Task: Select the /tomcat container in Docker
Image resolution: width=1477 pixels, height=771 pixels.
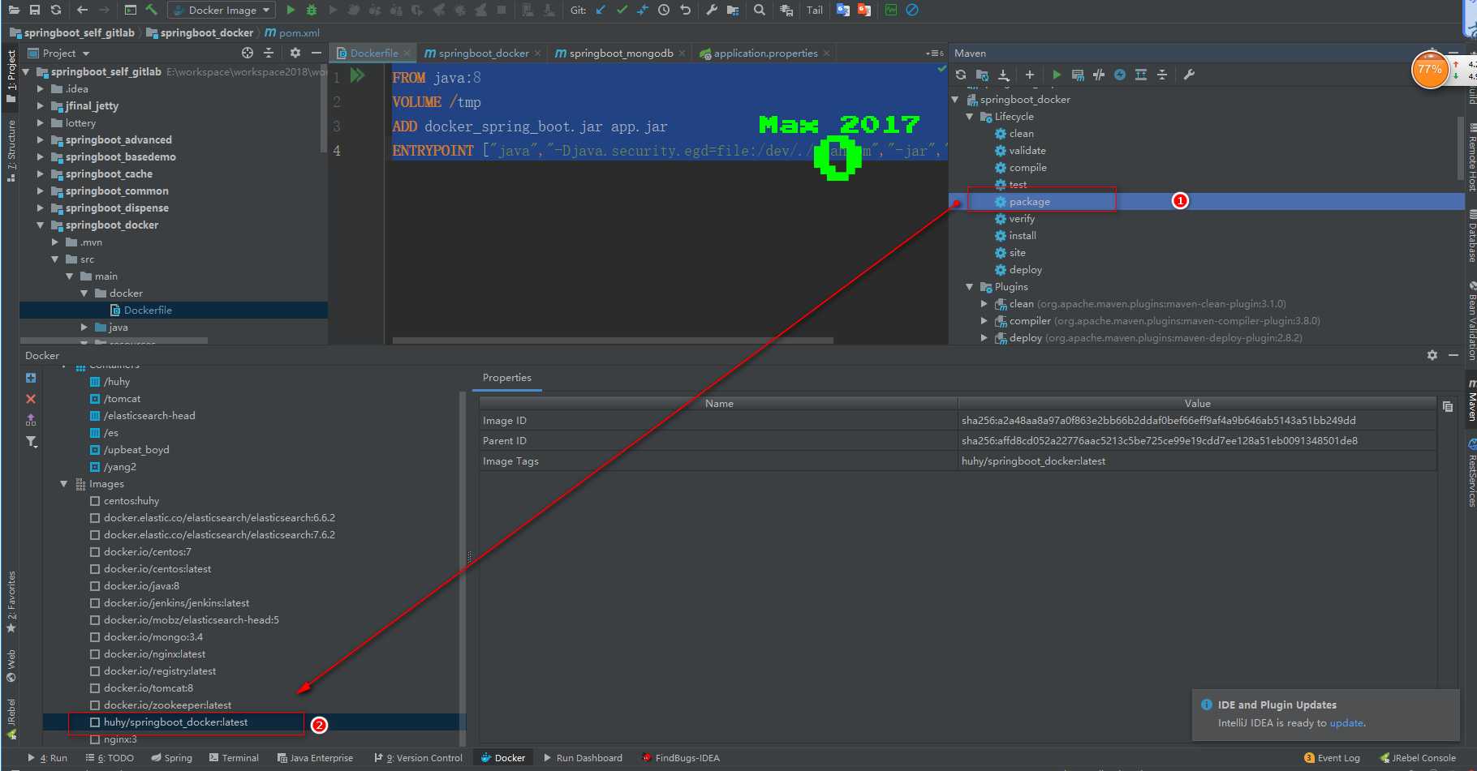Action: [122, 399]
